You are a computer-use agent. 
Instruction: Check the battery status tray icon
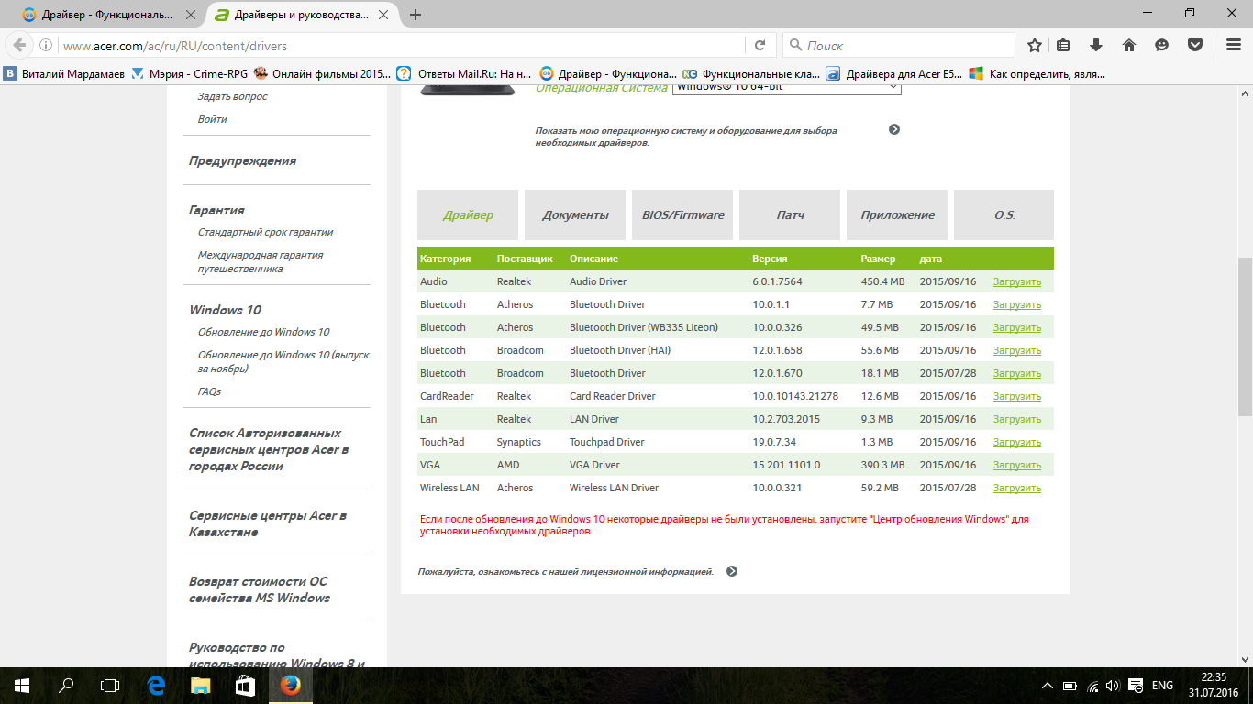1070,686
